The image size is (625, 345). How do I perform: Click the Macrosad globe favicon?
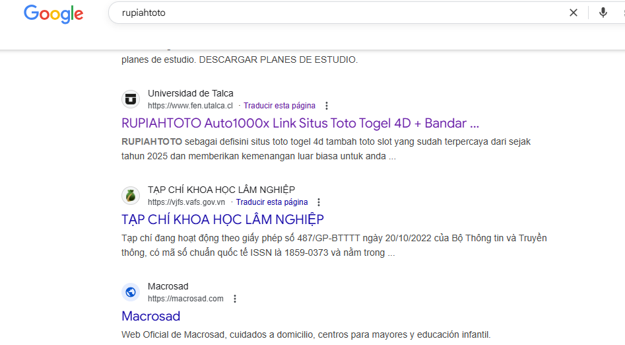[131, 292]
